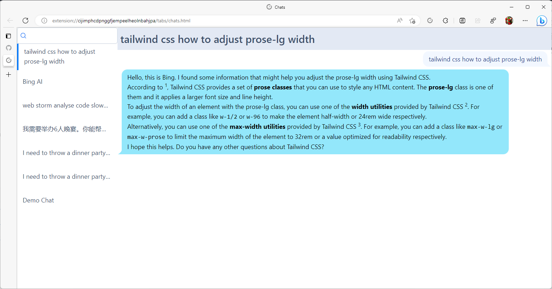The width and height of the screenshot is (552, 289).
Task: Start a new chat with plus icon
Action: coord(9,74)
